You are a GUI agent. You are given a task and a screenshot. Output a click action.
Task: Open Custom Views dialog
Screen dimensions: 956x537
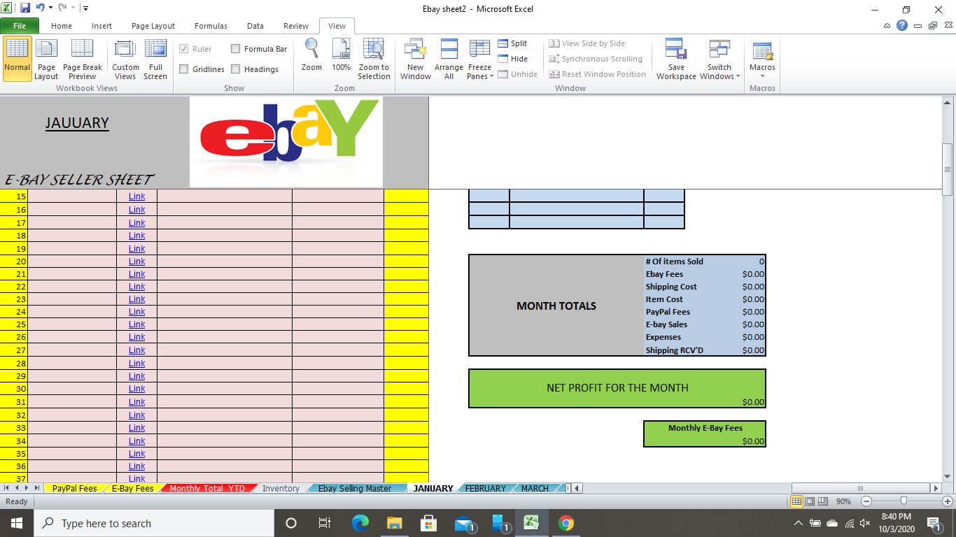(125, 59)
